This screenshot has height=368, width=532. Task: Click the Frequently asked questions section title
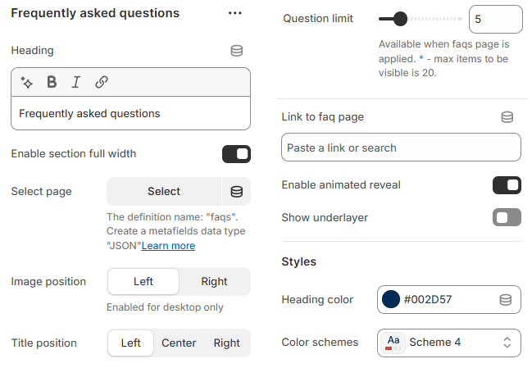(95, 13)
